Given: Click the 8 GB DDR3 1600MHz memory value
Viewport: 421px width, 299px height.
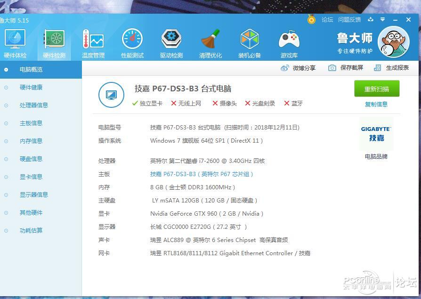Looking at the screenshot, I should pyautogui.click(x=193, y=187).
